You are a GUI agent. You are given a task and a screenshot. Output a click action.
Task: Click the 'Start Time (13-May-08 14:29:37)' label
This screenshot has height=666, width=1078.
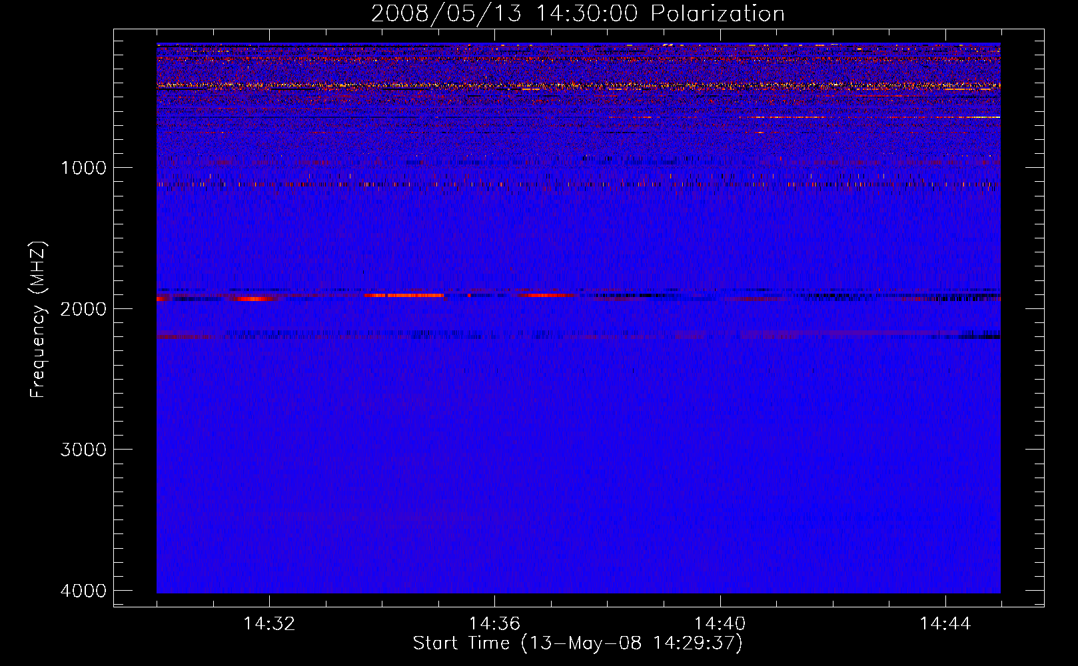(578, 643)
